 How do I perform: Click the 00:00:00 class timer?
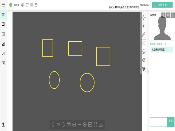(145, 5)
